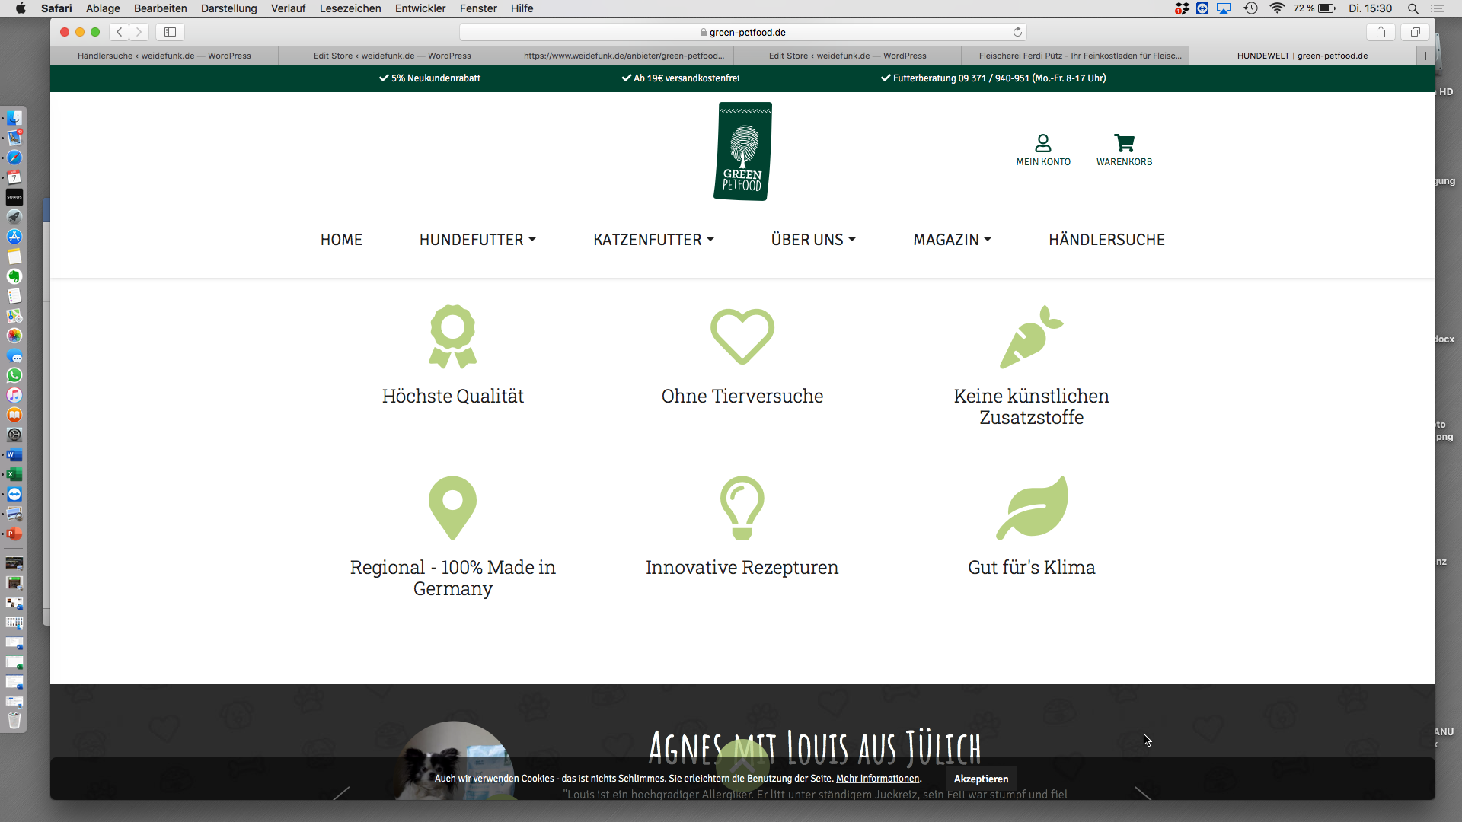This screenshot has height=822, width=1462.
Task: Expand the Katzenfutter dropdown menu
Action: point(653,240)
